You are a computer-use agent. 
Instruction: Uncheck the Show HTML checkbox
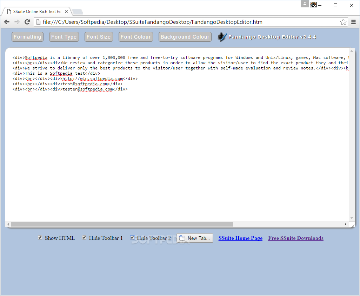click(x=40, y=238)
